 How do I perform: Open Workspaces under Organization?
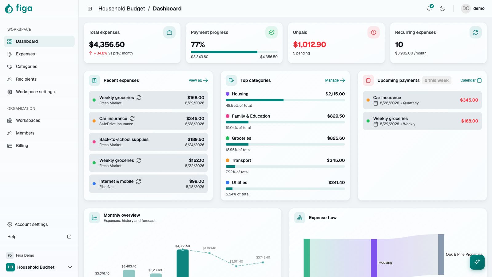pyautogui.click(x=39, y=120)
